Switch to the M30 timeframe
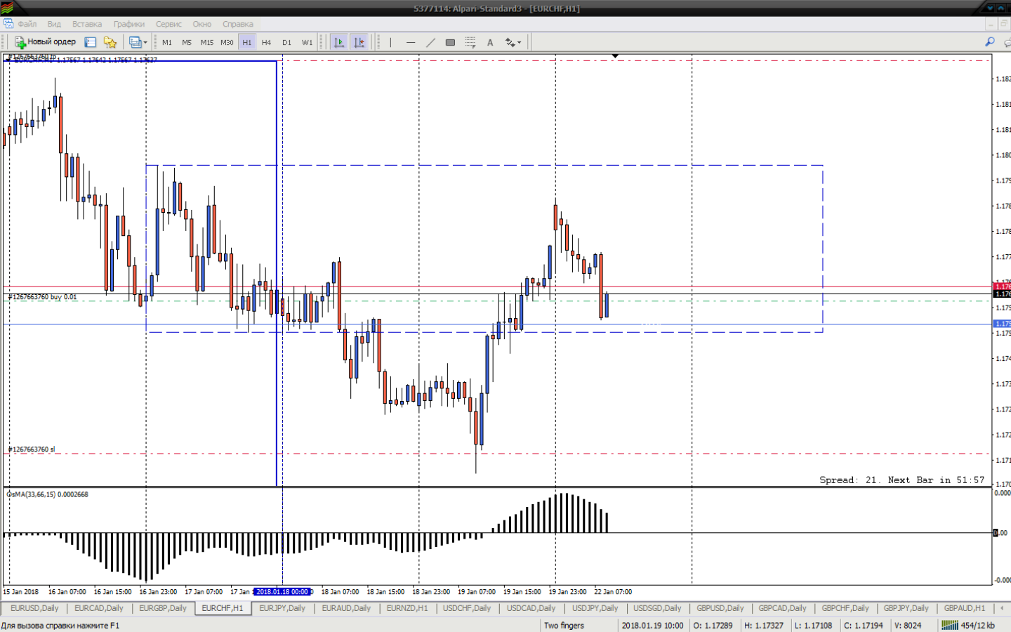 [x=227, y=42]
